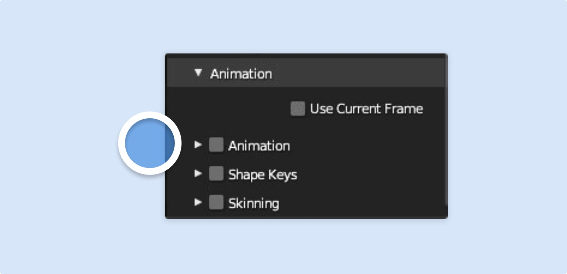Click the Animation panel header title

pyautogui.click(x=241, y=74)
